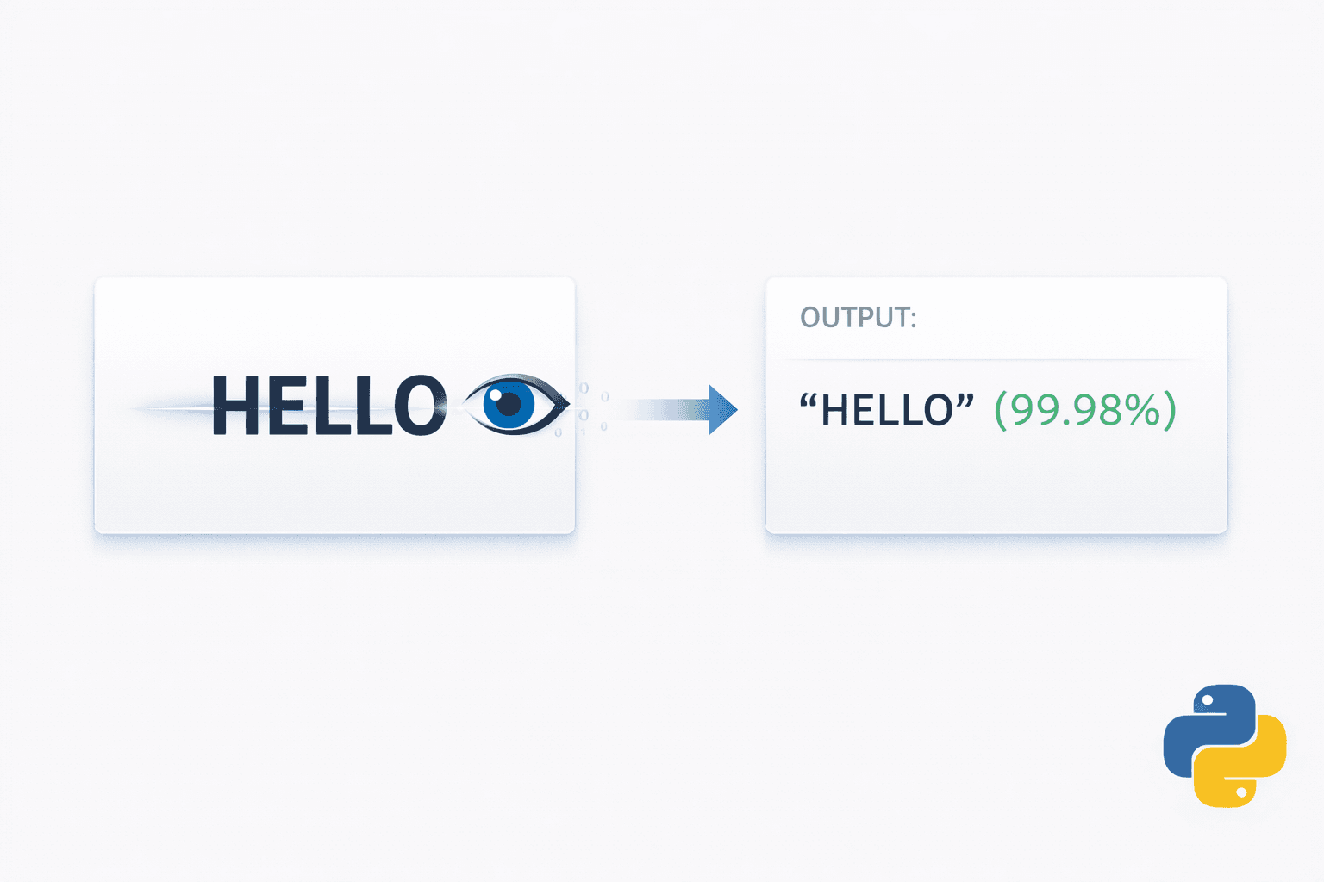Viewport: 1324px width, 882px height.
Task: Click the letter H in bold HELLO
Action: (x=233, y=405)
